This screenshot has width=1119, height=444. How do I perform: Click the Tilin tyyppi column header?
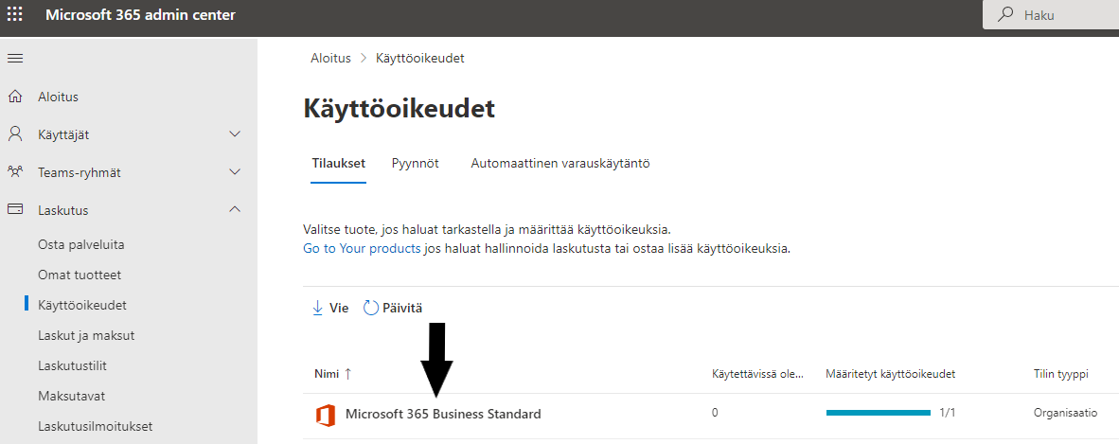click(1061, 374)
